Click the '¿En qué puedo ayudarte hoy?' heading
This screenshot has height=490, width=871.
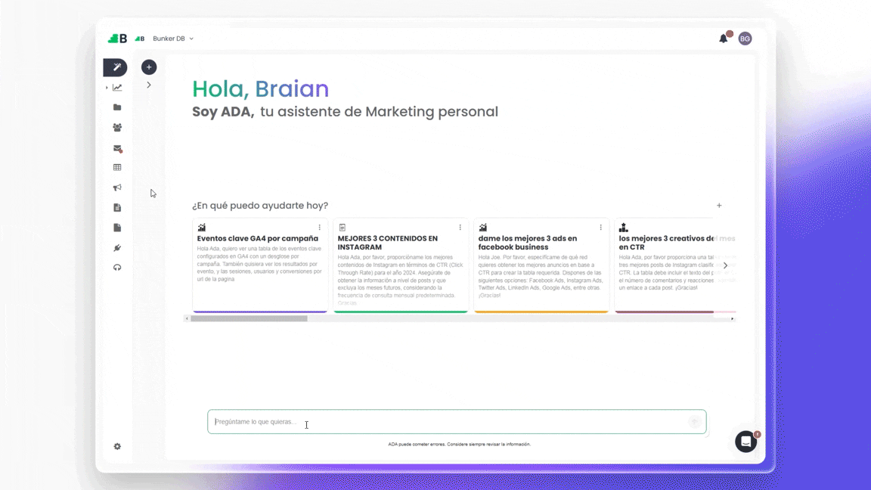[x=260, y=206]
